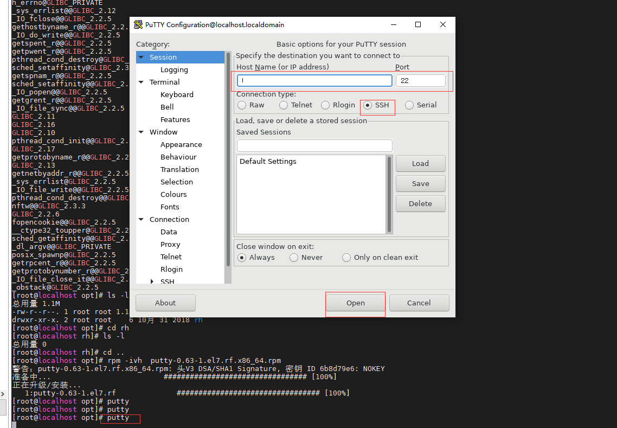Open the Behaviour settings category
Viewport: 617px width, 428px height.
click(x=178, y=157)
